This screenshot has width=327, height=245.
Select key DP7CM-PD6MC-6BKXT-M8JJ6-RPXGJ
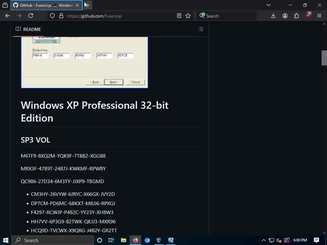click(x=73, y=203)
